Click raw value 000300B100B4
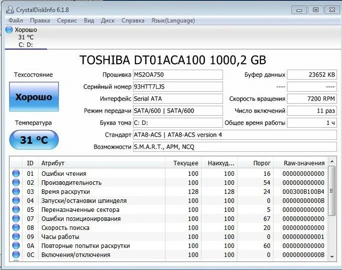Screen dimensions: 342x270 [303, 191]
